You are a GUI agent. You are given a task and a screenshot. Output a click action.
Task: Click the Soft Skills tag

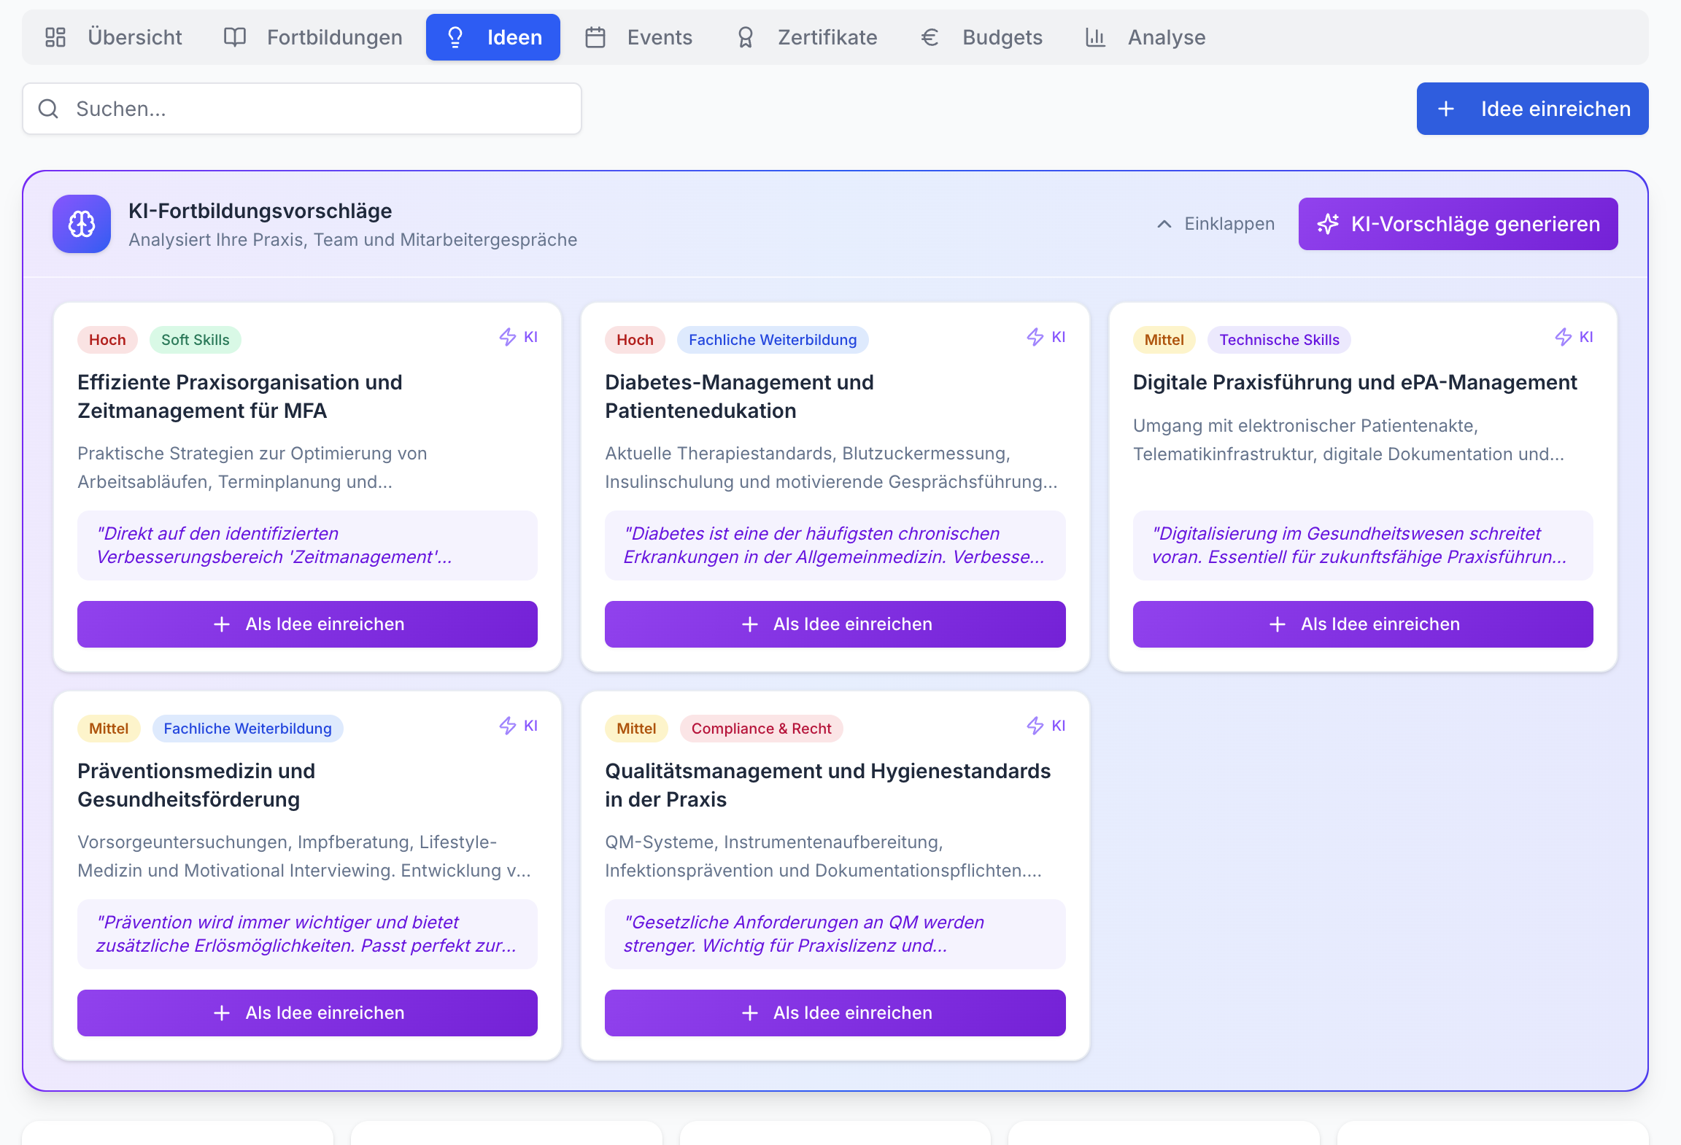click(x=196, y=340)
